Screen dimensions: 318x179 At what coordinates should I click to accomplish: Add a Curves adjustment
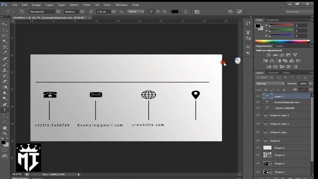click(282, 55)
